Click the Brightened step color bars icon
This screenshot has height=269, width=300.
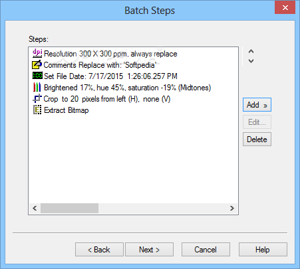[x=37, y=87]
